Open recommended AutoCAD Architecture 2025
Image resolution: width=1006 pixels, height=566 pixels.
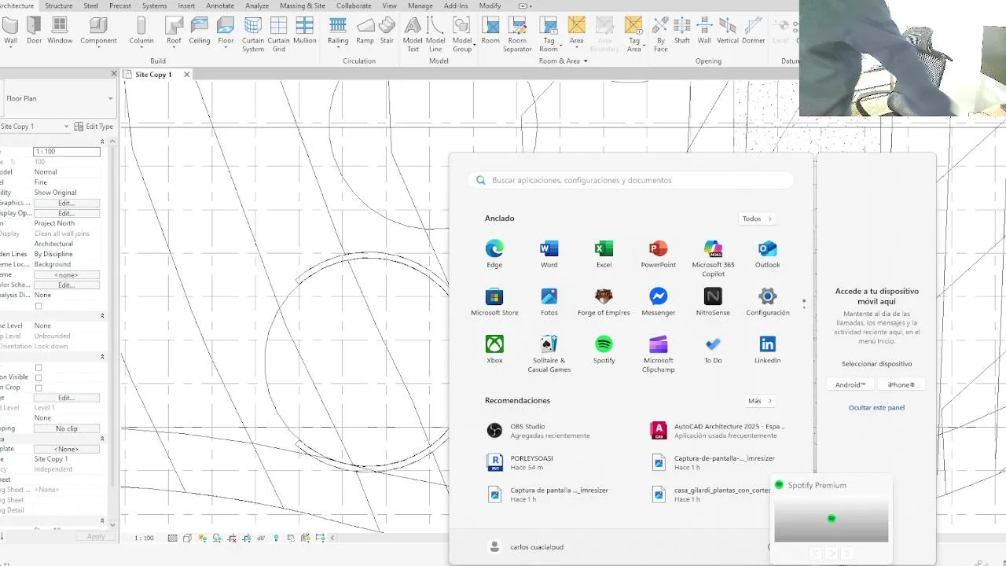[718, 431]
